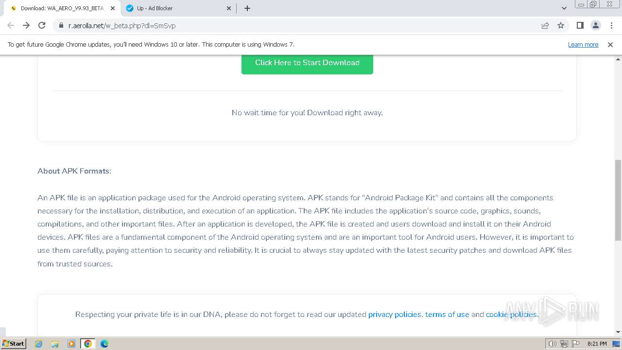Close the Up - Ad Blocker tab
622x350 pixels.
point(229,8)
